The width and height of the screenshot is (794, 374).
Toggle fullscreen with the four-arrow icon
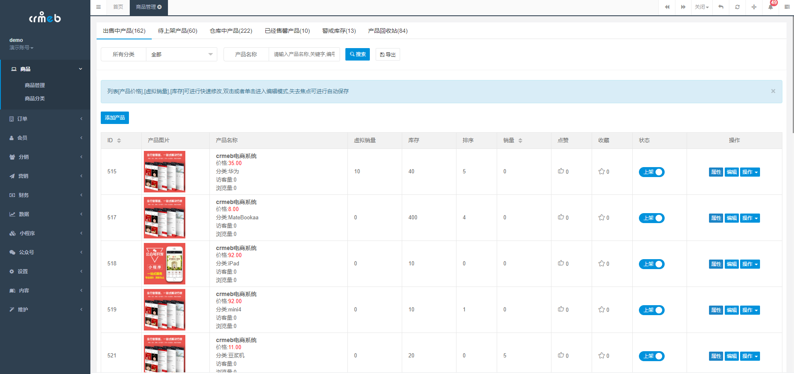(x=754, y=7)
